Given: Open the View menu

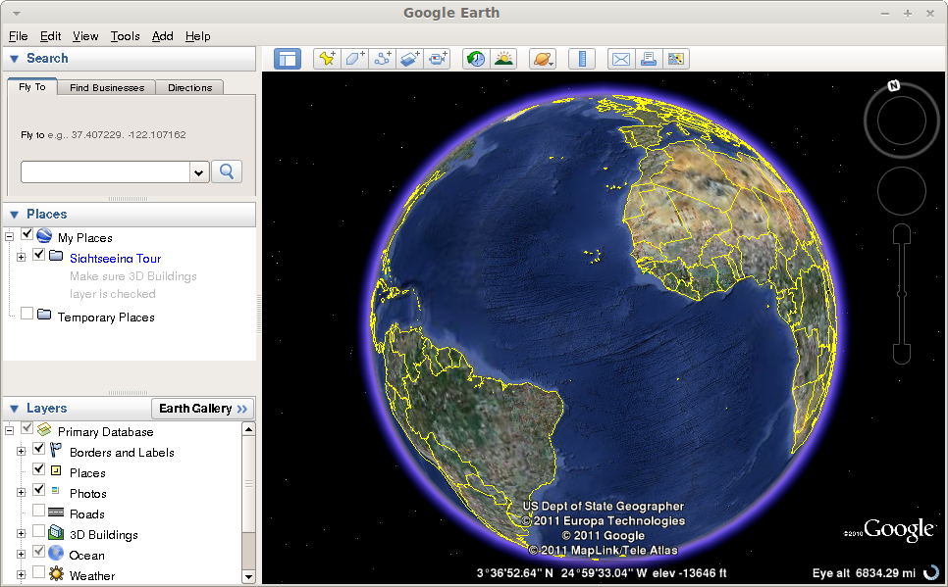Looking at the screenshot, I should [x=85, y=36].
